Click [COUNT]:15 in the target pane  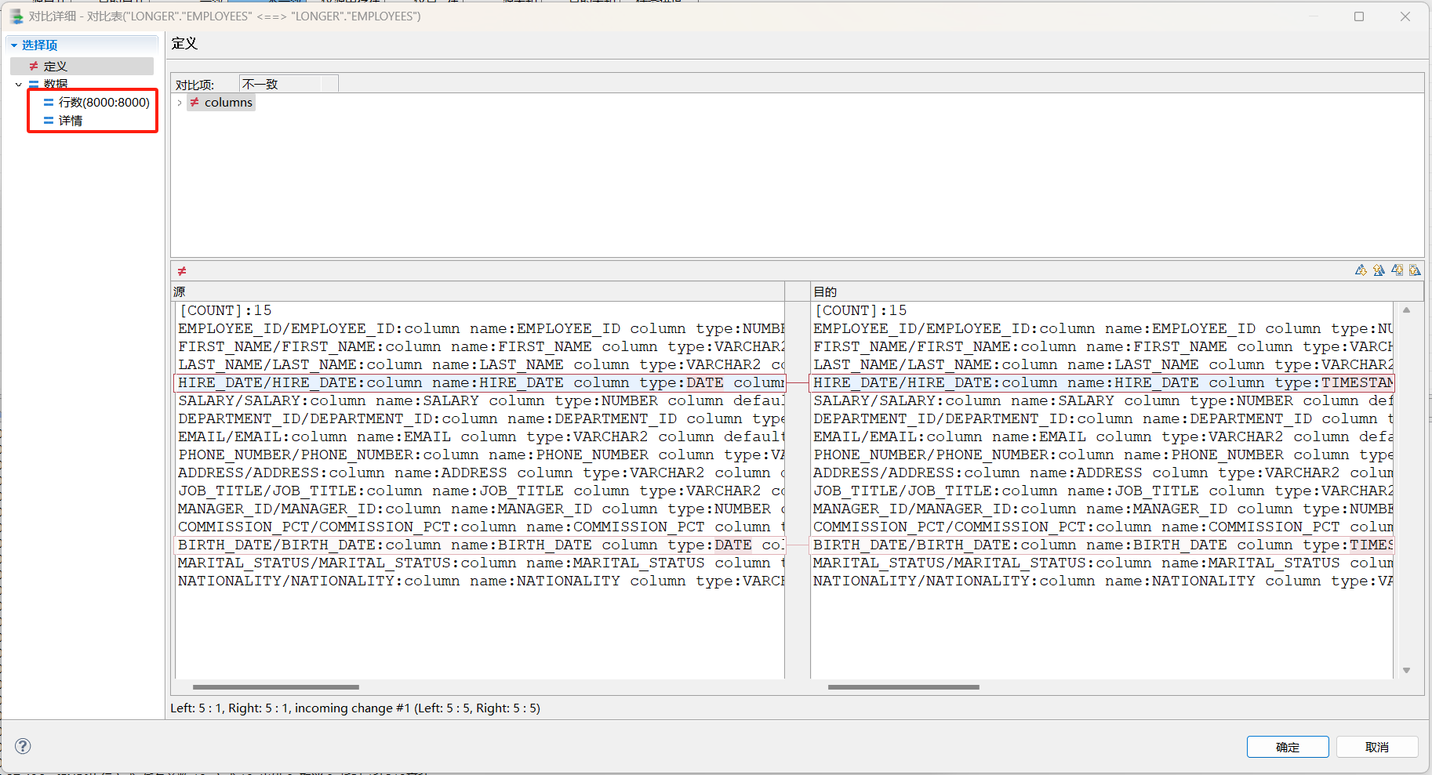pos(860,311)
